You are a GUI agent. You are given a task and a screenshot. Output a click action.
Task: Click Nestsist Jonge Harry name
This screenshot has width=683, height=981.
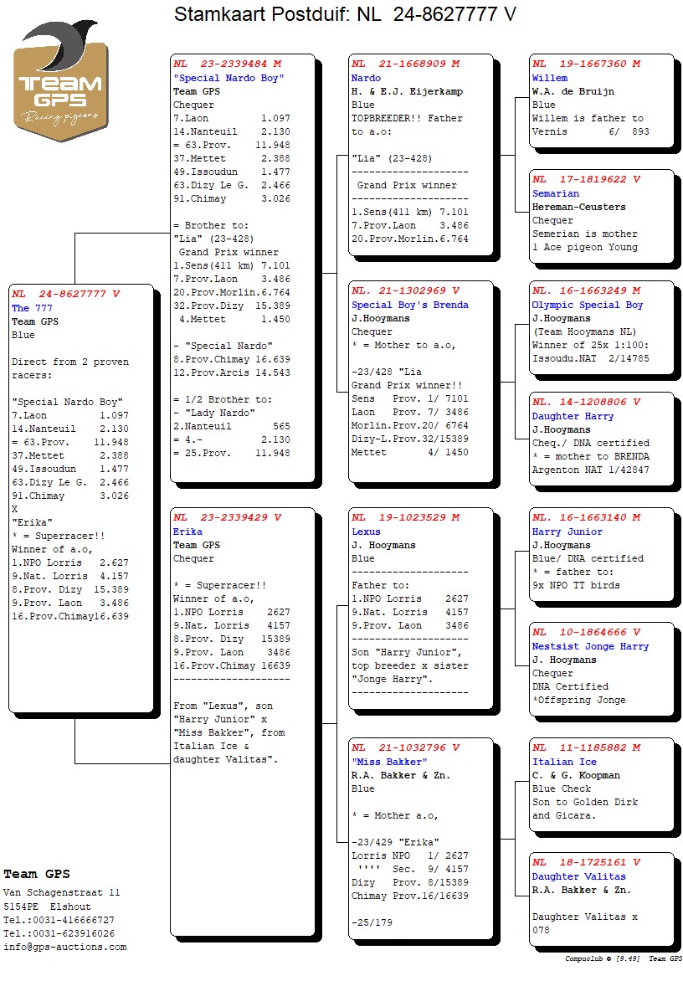[x=590, y=646]
